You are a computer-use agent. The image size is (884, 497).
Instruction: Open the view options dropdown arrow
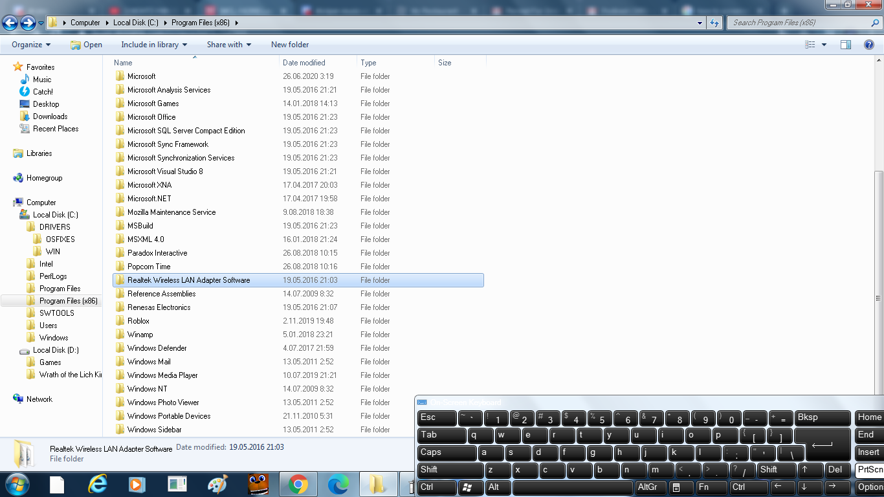click(x=824, y=45)
